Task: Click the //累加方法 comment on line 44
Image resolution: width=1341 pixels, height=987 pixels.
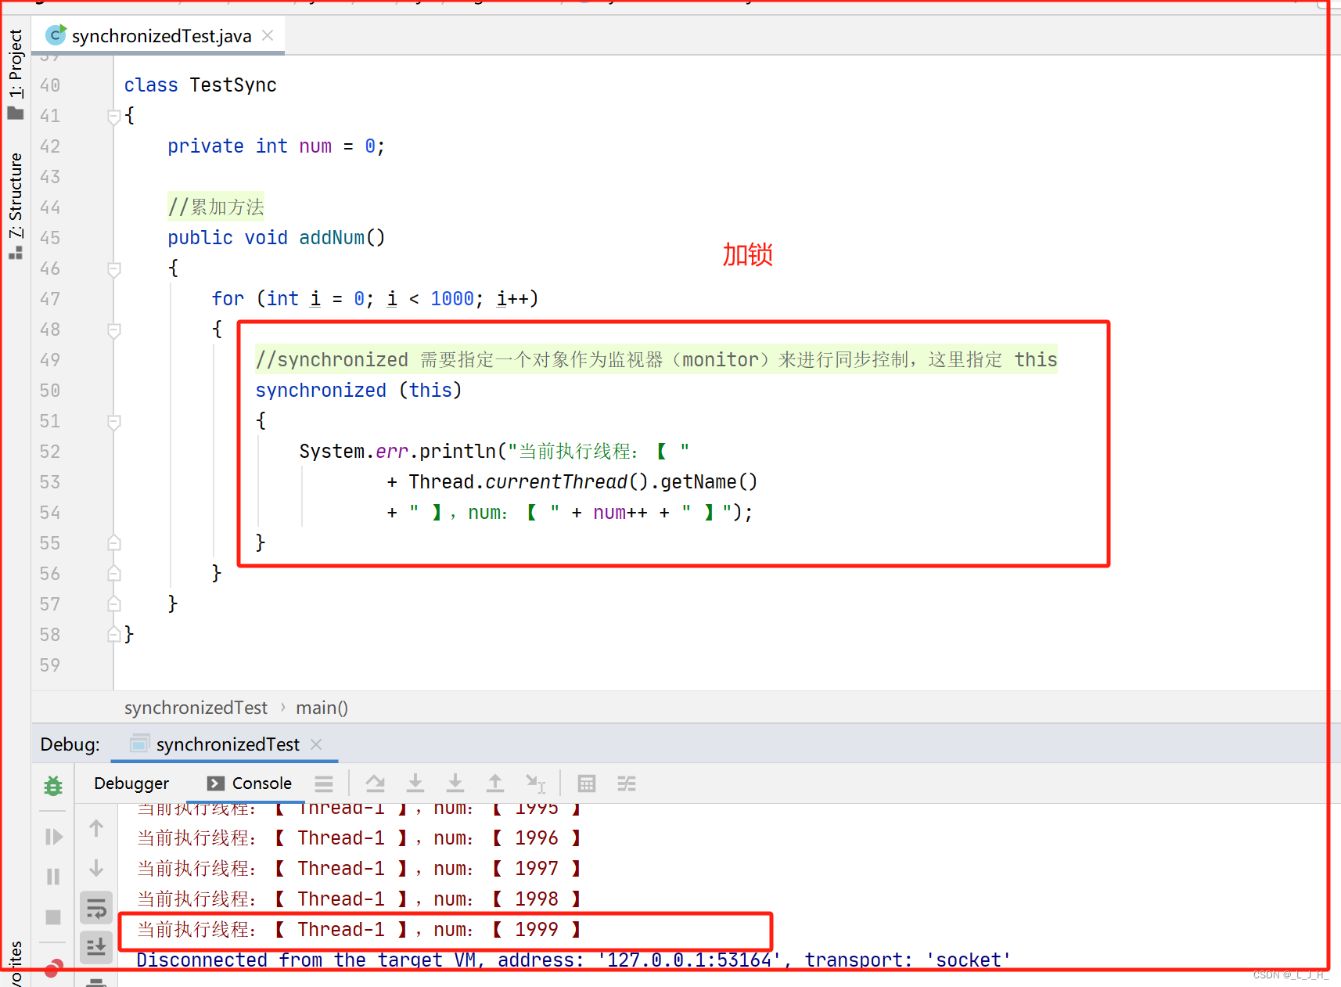Action: pos(216,207)
